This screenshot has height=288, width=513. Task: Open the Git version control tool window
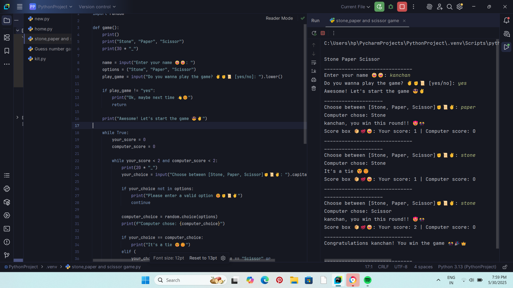(7, 255)
